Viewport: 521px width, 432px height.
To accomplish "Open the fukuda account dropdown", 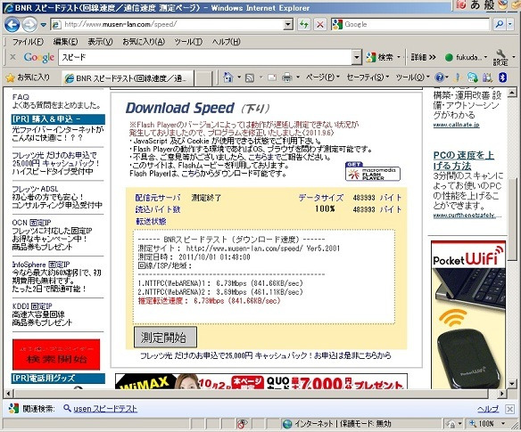I will (466, 57).
